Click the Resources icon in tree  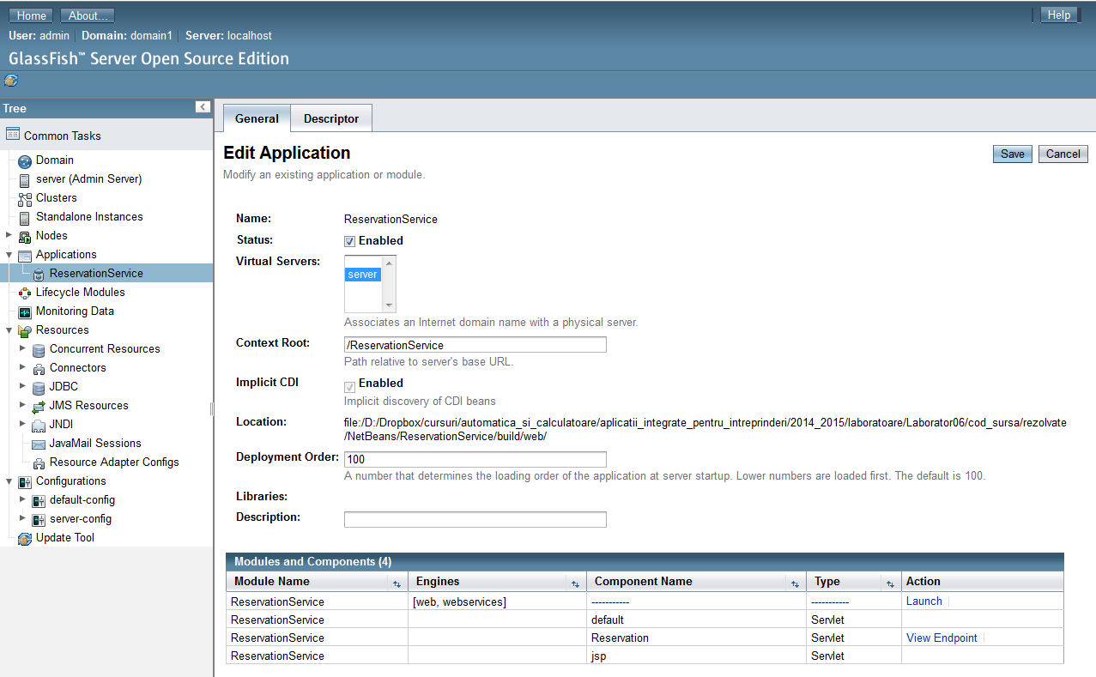click(25, 330)
